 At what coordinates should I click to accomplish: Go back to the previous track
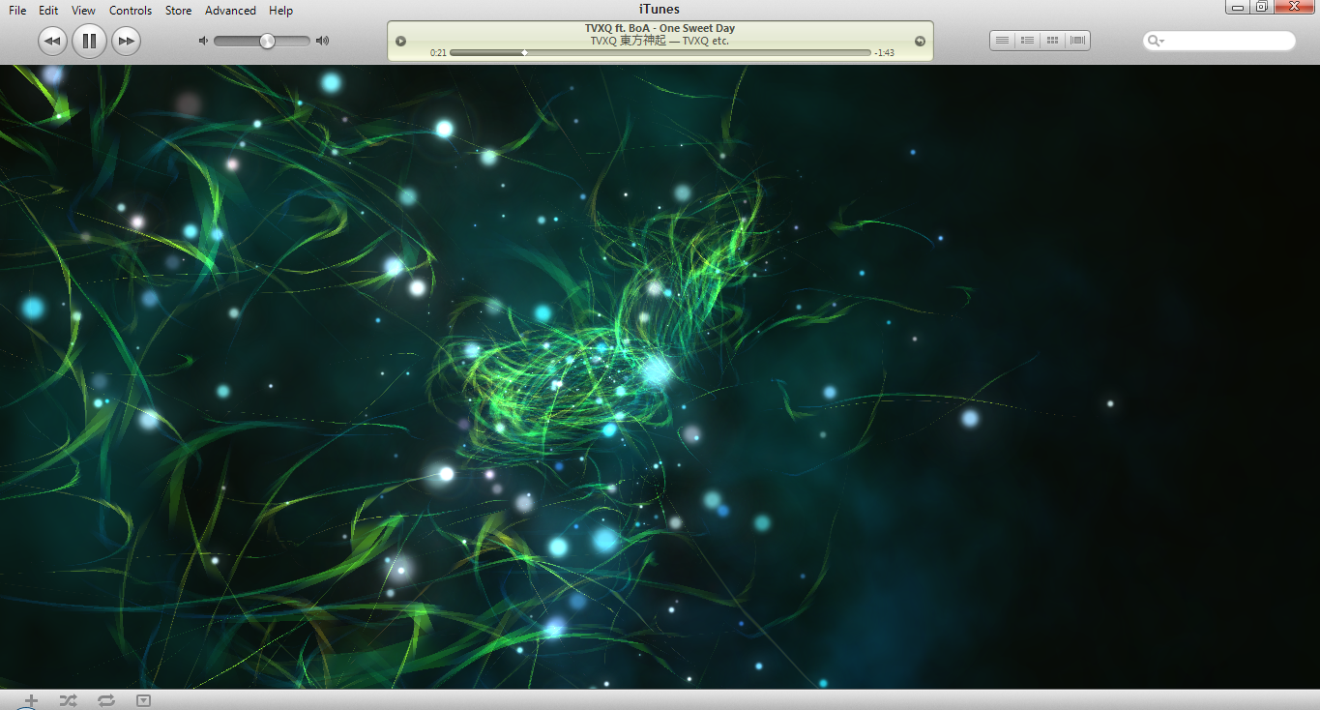52,41
